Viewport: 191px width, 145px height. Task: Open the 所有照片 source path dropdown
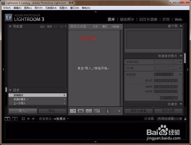pos(68,119)
